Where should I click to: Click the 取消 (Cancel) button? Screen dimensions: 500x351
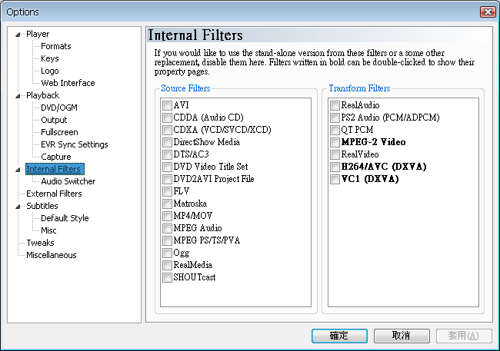point(401,336)
